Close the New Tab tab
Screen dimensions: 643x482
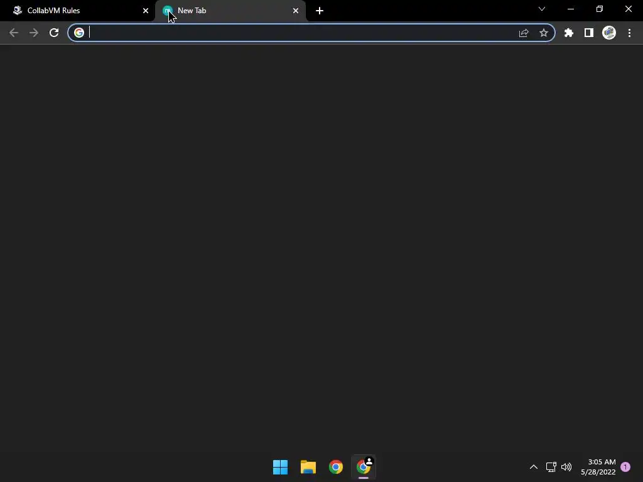pyautogui.click(x=296, y=11)
